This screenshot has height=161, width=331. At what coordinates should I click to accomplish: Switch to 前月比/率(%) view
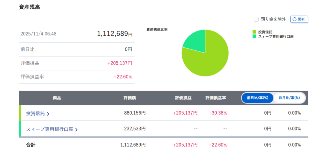tap(289, 98)
